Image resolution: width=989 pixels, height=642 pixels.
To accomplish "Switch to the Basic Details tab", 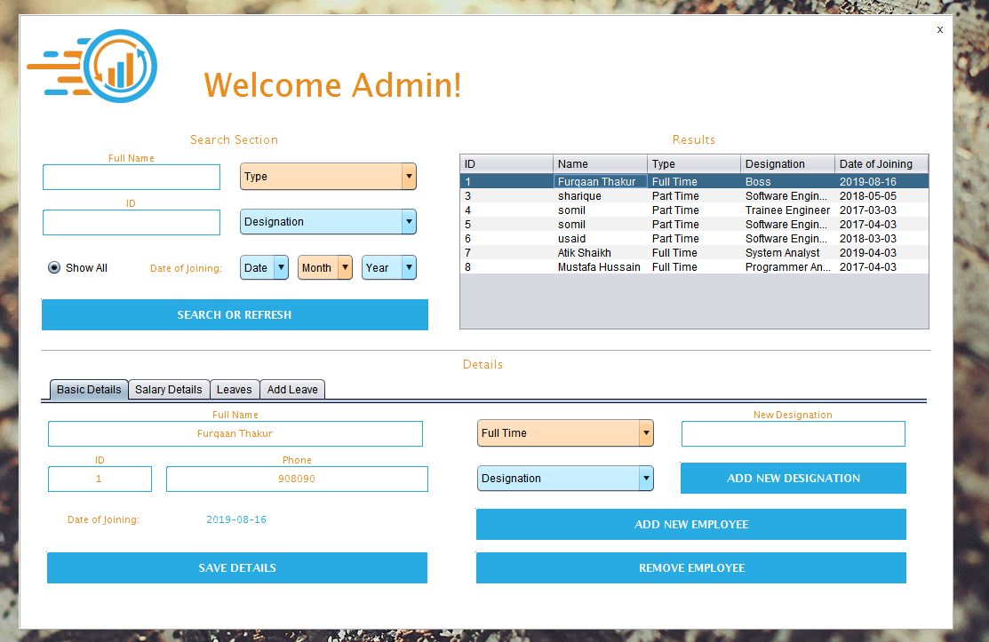I will [89, 389].
